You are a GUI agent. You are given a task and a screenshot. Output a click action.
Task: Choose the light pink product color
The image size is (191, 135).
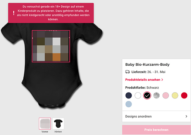pyautogui.click(x=166, y=96)
